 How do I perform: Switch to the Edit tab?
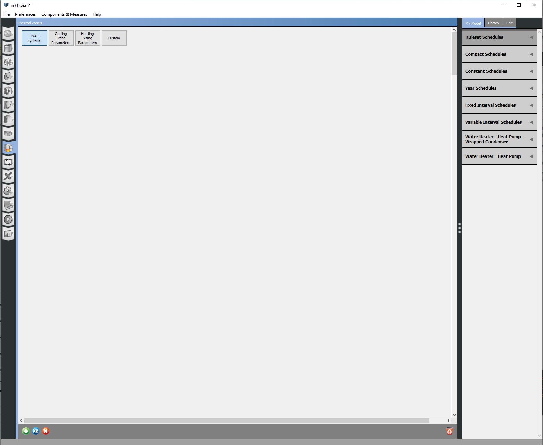click(x=509, y=23)
